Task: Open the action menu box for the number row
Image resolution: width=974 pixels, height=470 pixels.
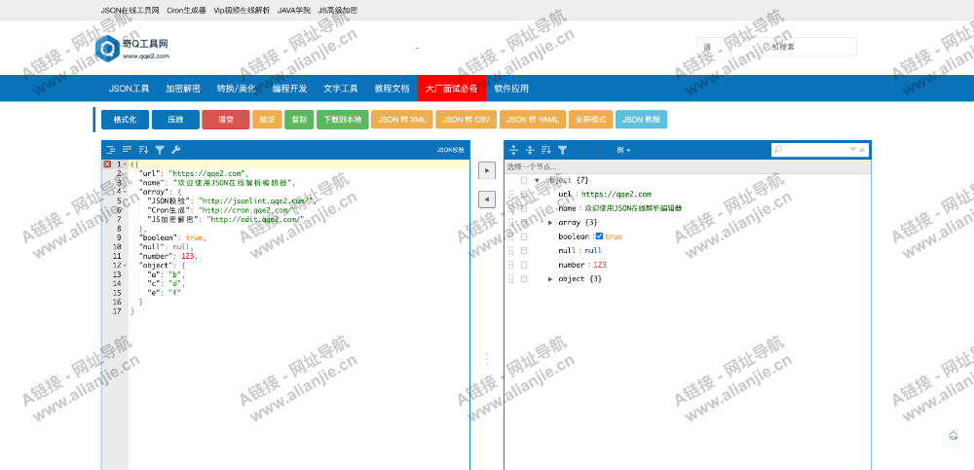Action: [524, 265]
